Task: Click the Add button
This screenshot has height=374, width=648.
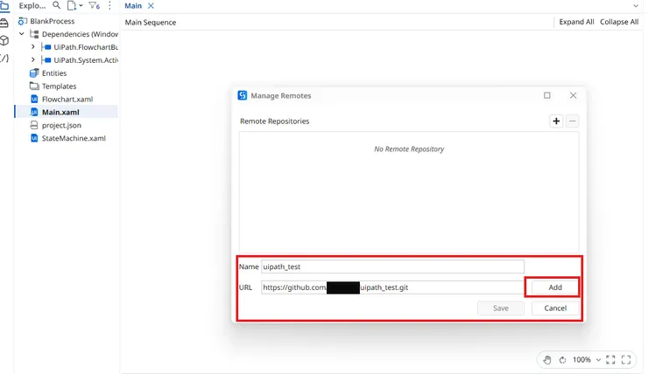Action: (x=555, y=287)
